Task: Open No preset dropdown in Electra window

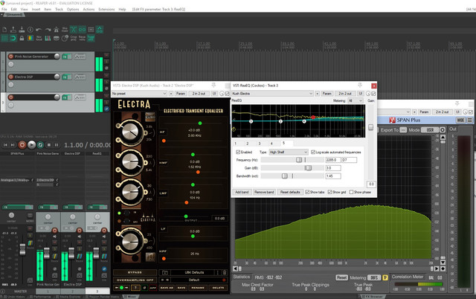Action: coord(139,94)
